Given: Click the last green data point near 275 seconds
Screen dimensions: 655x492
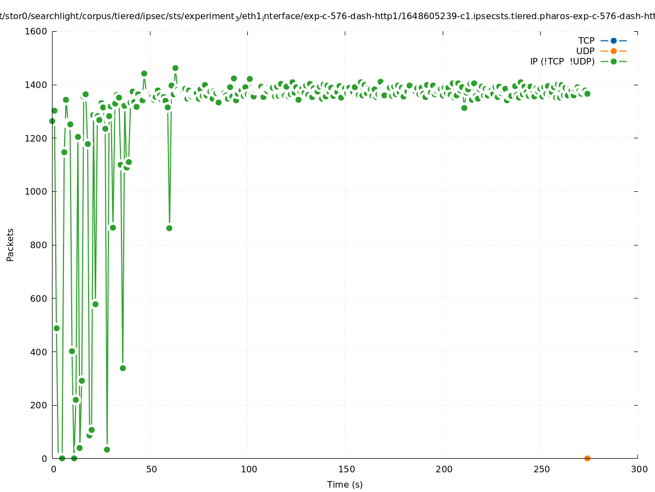Looking at the screenshot, I should [587, 93].
